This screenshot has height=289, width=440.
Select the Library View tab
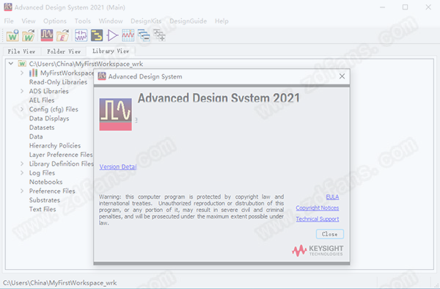tap(111, 51)
